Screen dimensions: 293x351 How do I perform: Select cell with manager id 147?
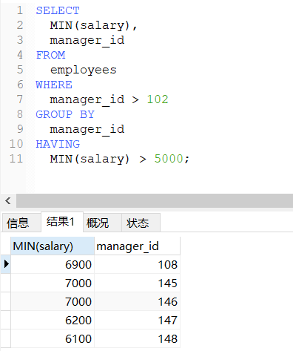[x=137, y=320]
